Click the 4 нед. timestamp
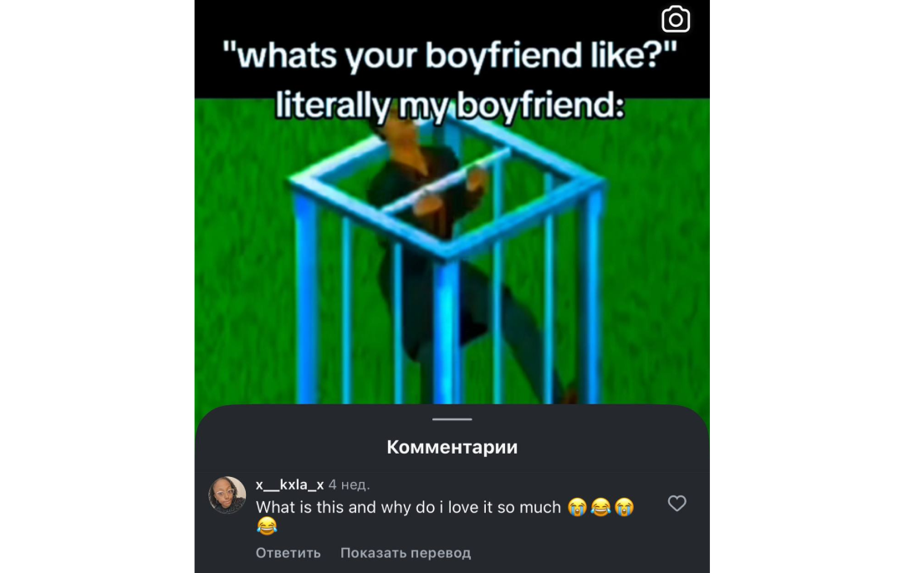Screen dimensions: 909x573 coord(349,484)
